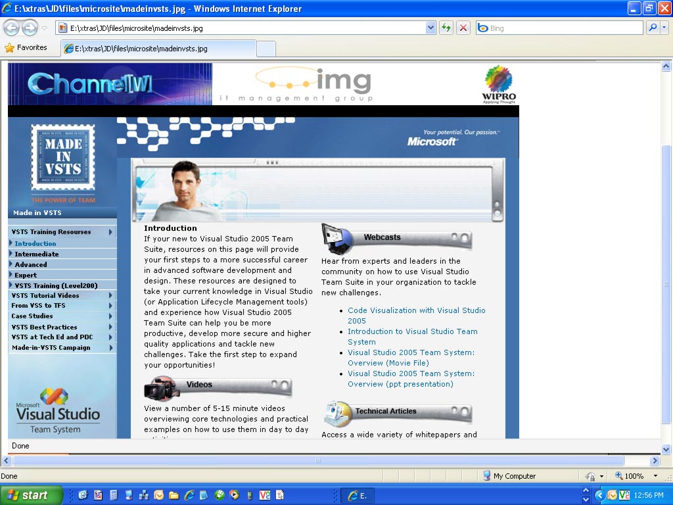Click the Internet Explorer taskbar window button
The width and height of the screenshot is (673, 505).
357,496
